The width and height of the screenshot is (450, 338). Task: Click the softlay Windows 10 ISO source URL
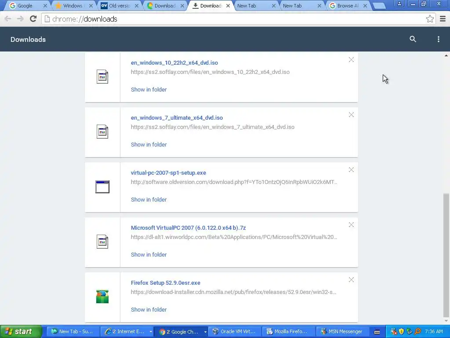pyautogui.click(x=210, y=72)
